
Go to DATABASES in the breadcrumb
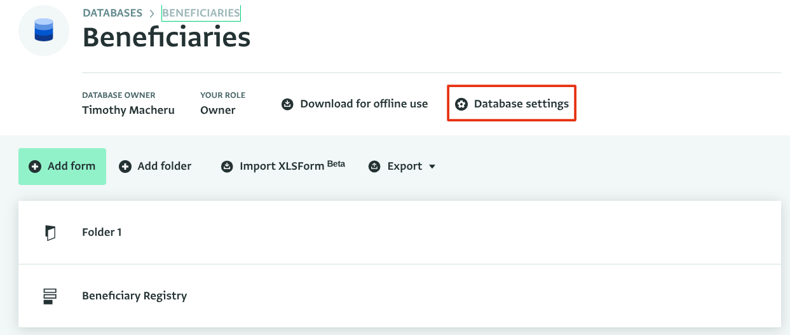click(x=111, y=13)
